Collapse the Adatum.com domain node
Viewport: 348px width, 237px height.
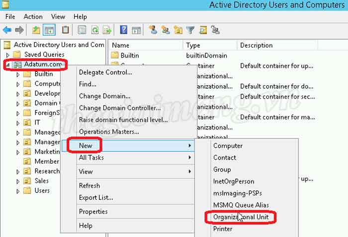7,65
